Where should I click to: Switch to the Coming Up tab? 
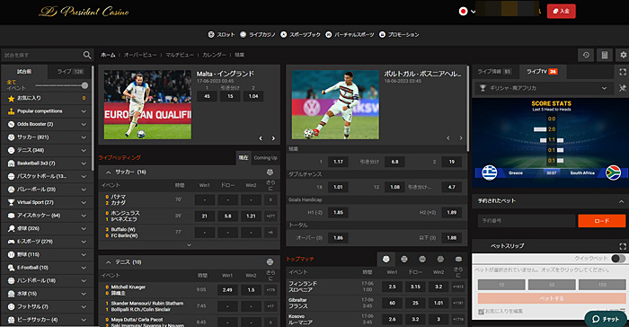tap(265, 158)
